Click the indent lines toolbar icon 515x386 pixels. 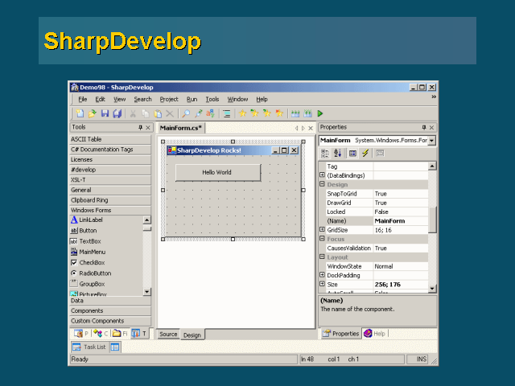click(227, 113)
